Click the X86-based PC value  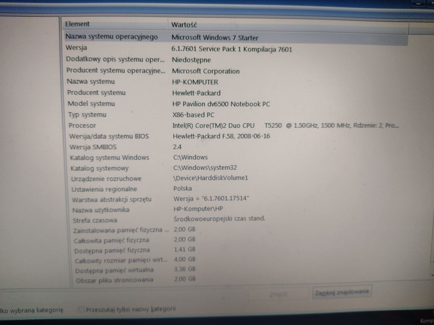point(193,115)
